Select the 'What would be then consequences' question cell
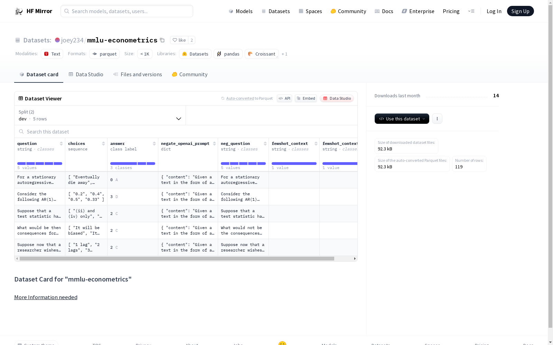The image size is (553, 345). pyautogui.click(x=40, y=230)
